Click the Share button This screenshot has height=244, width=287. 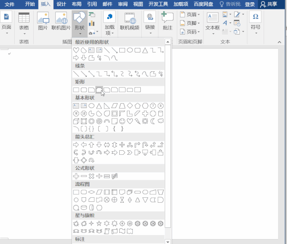pos(269,4)
